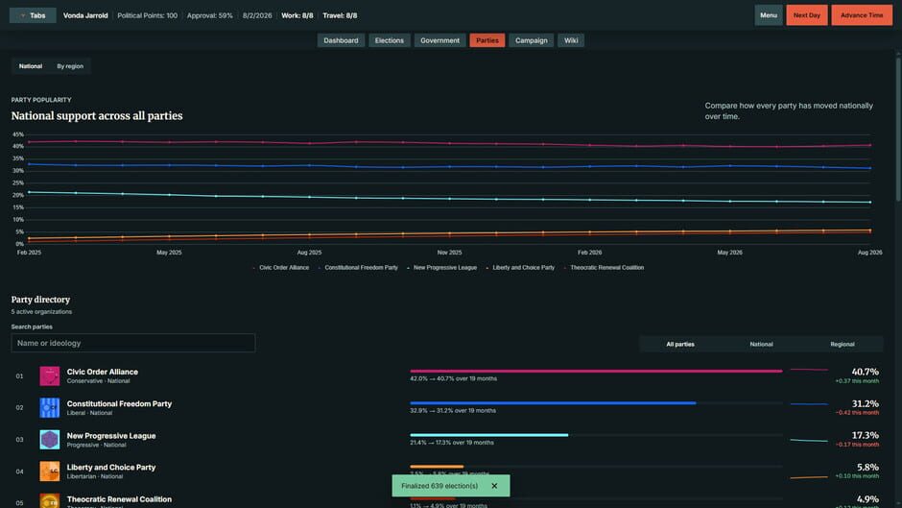Toggle New Progressive League legend entry
The width and height of the screenshot is (902, 508).
441,268
